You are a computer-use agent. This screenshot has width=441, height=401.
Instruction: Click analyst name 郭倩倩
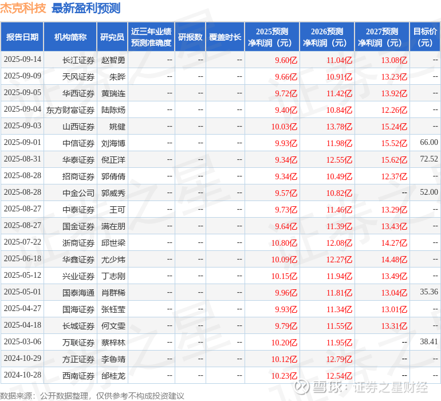point(113,176)
